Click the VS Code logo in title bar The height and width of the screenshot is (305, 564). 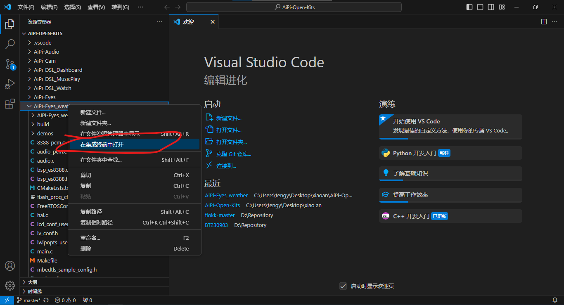tap(7, 7)
